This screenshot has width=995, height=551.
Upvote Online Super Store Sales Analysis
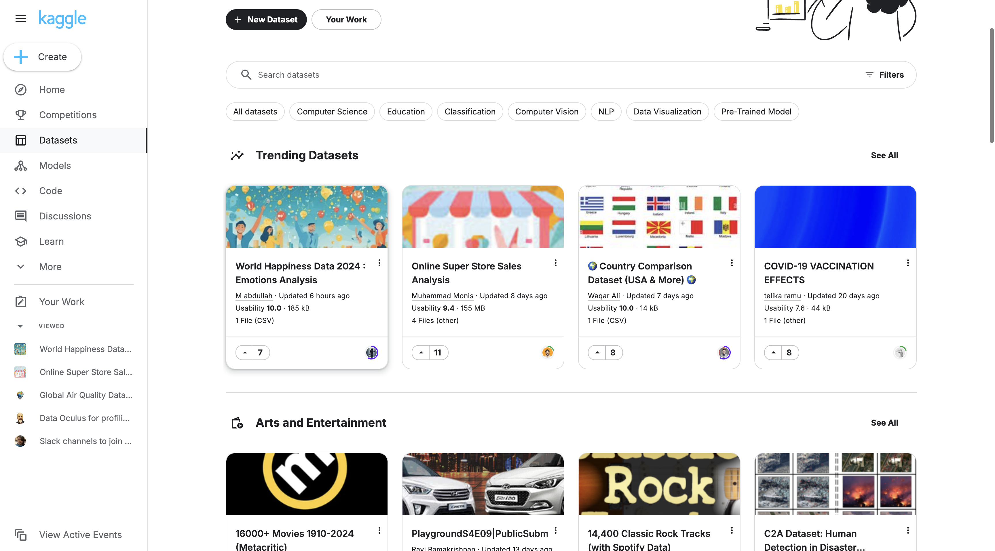click(x=421, y=352)
